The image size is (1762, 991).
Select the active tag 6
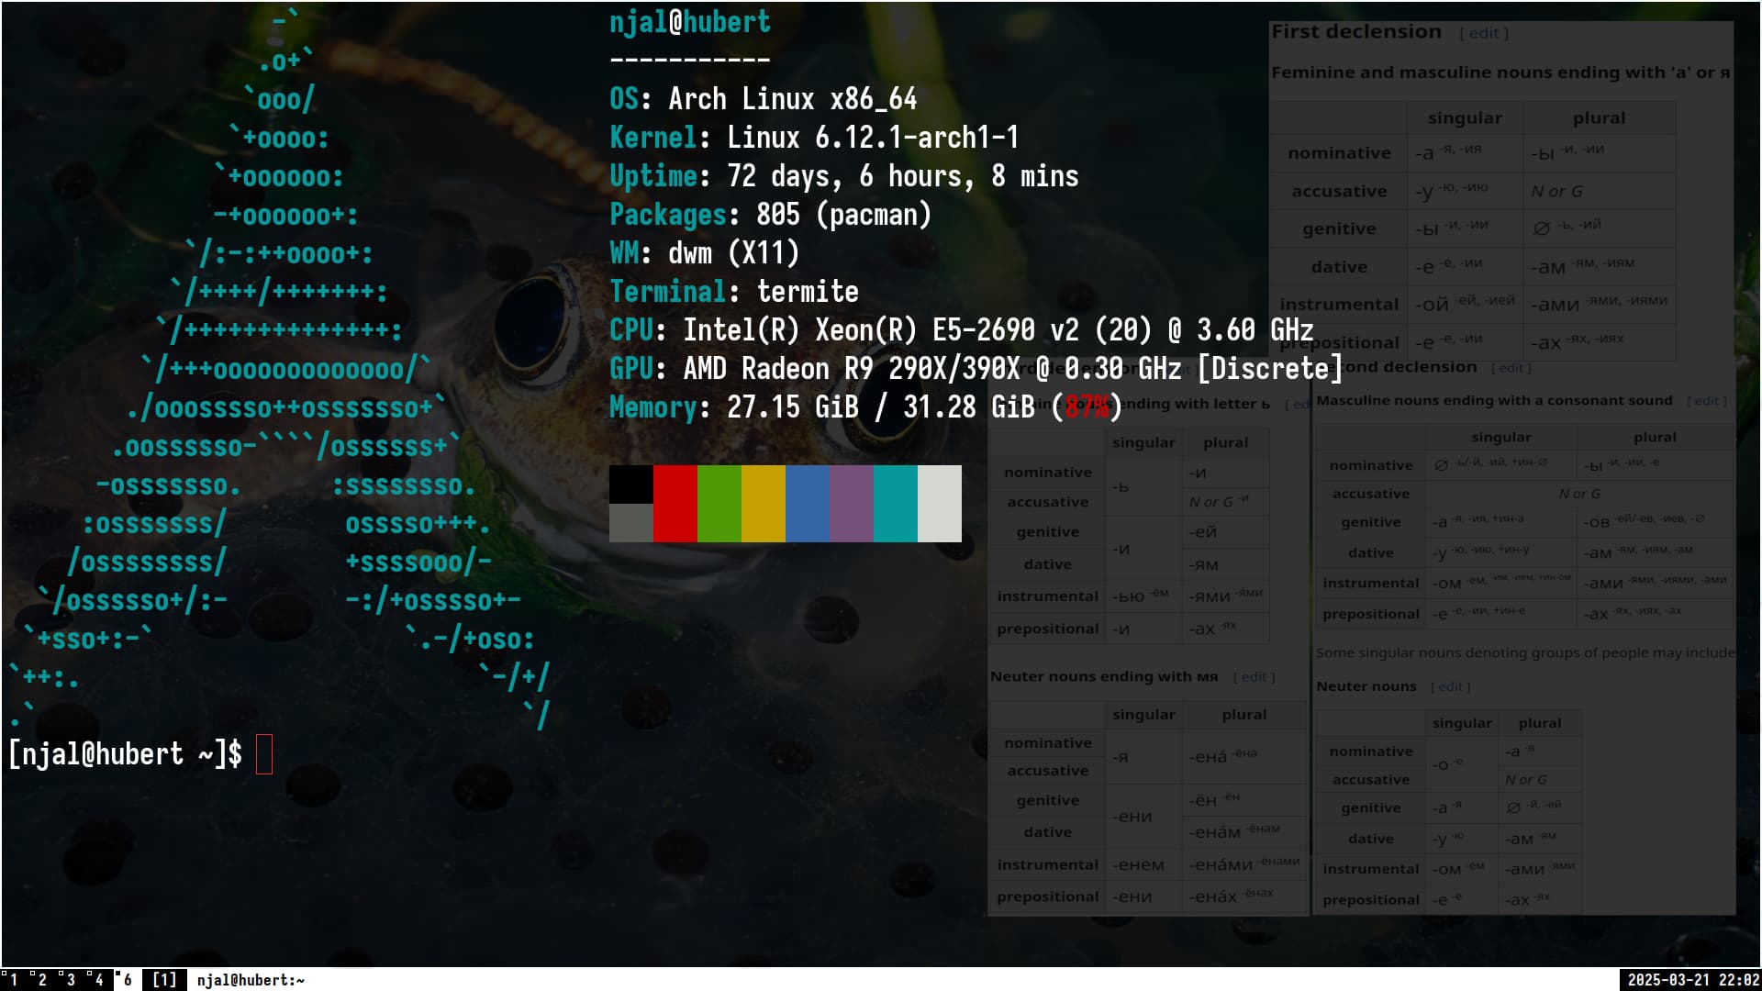pyautogui.click(x=127, y=980)
